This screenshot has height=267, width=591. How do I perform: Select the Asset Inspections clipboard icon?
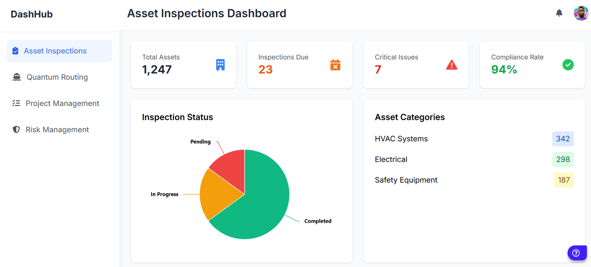[16, 50]
